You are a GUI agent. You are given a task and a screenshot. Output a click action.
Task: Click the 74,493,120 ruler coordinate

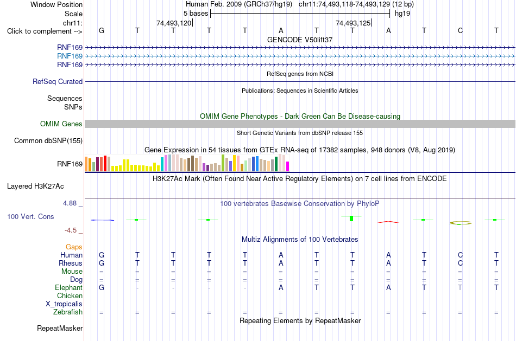pos(174,23)
